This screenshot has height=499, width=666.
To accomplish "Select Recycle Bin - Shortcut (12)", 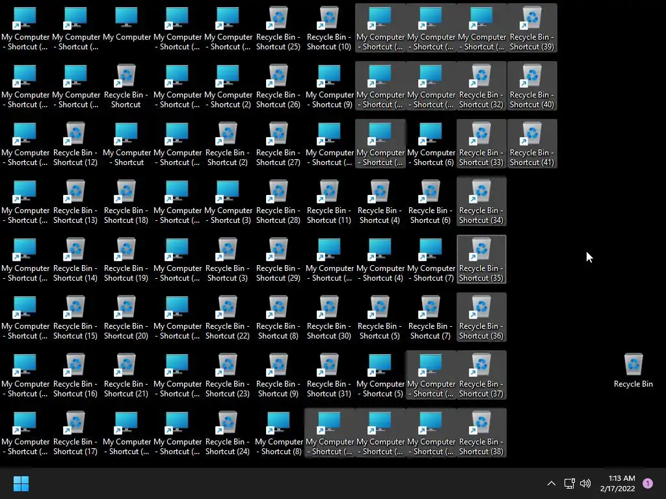I will tap(75, 144).
